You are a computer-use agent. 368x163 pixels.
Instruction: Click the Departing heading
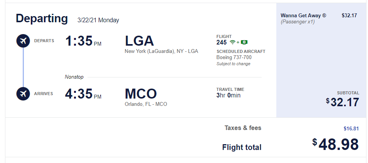(42, 18)
